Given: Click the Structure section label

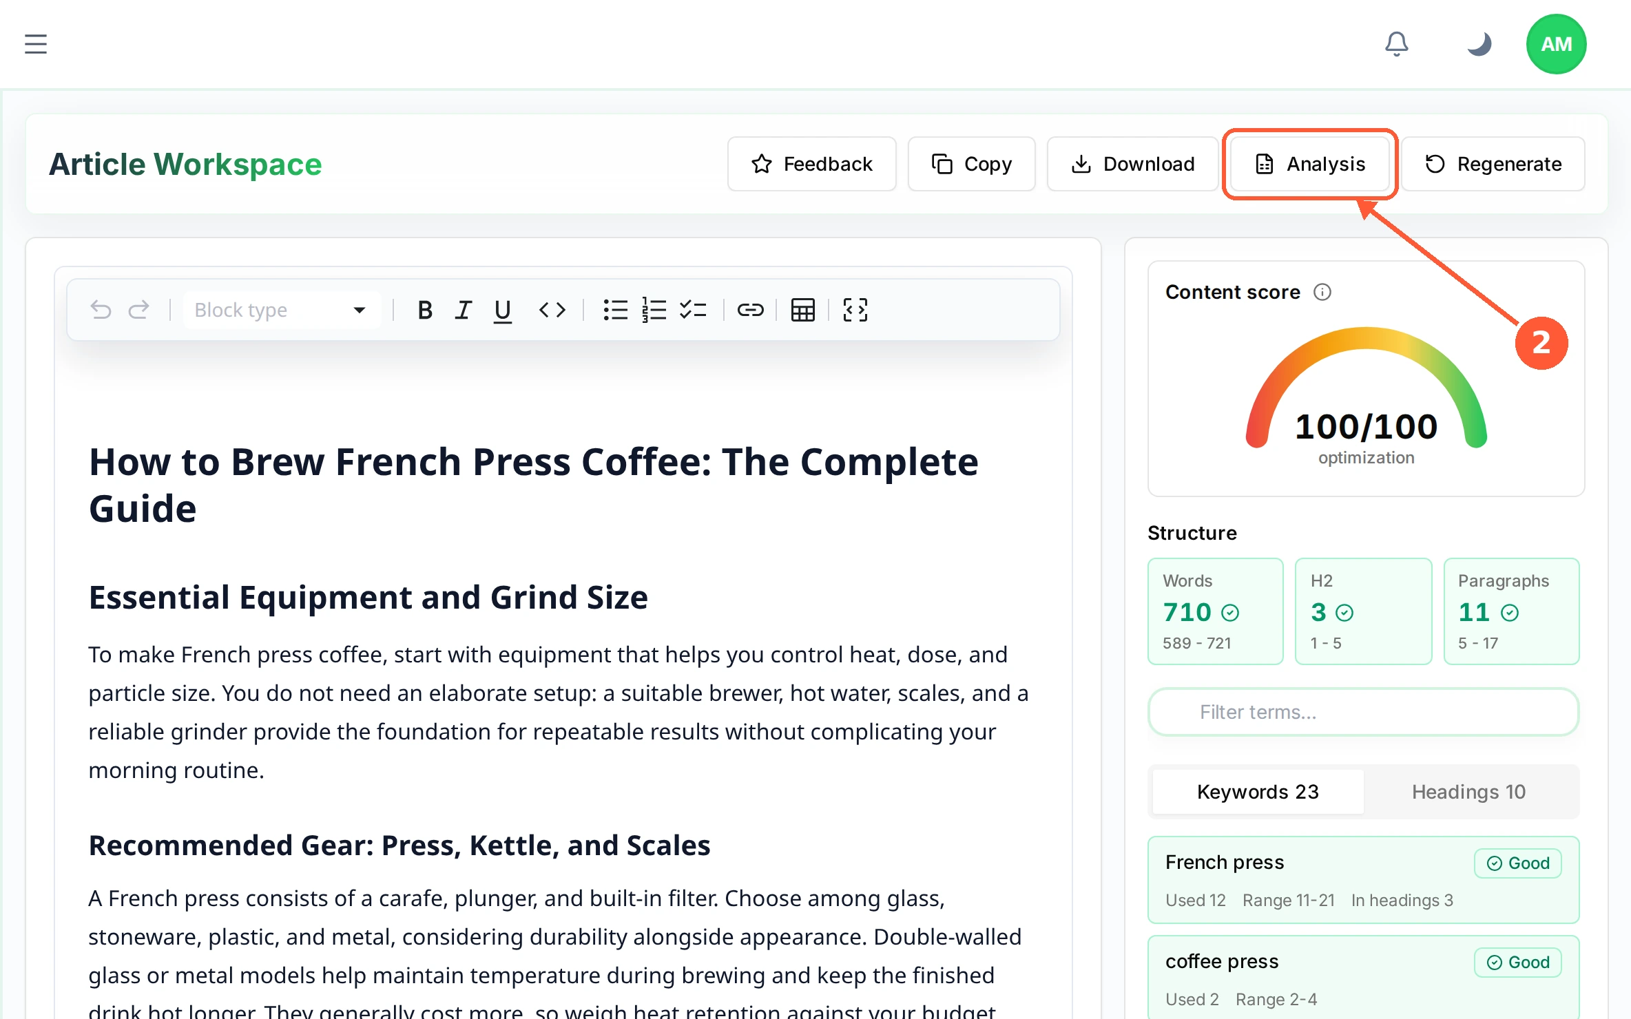Looking at the screenshot, I should [1192, 533].
